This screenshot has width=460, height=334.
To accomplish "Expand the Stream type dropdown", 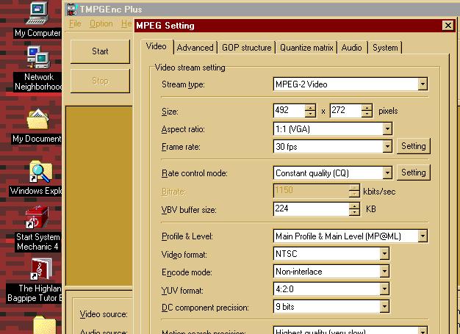I will (x=423, y=84).
